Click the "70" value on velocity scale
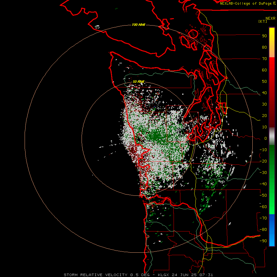 pos(264,59)
